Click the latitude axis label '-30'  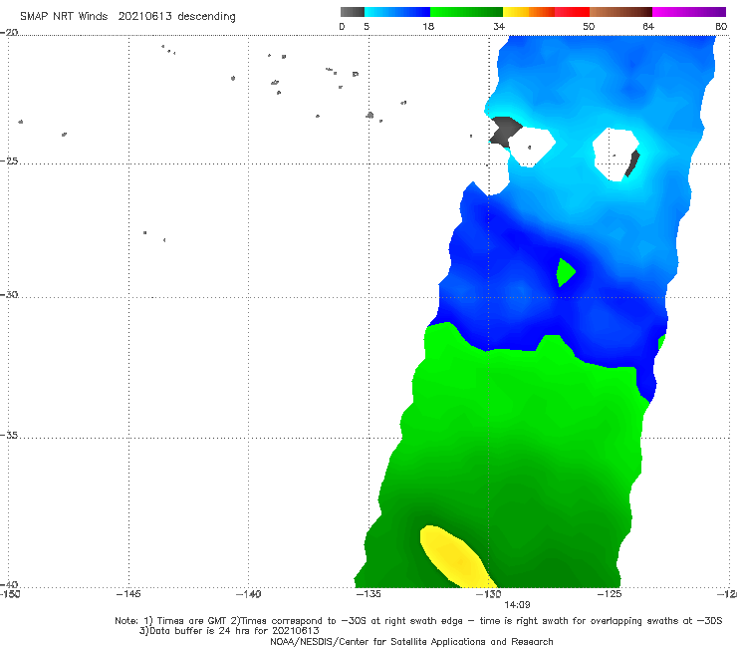click(9, 294)
